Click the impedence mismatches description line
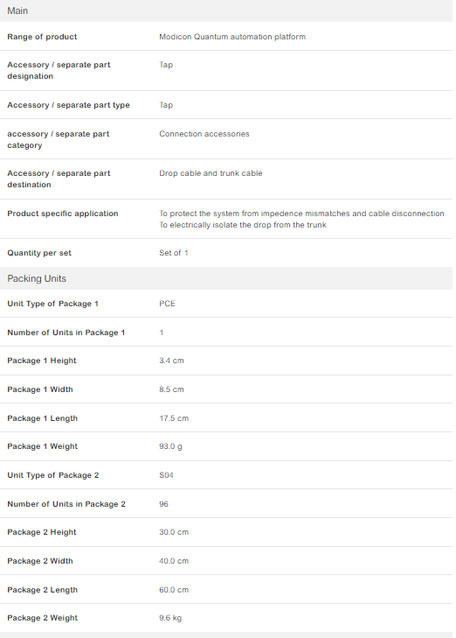 (x=301, y=214)
